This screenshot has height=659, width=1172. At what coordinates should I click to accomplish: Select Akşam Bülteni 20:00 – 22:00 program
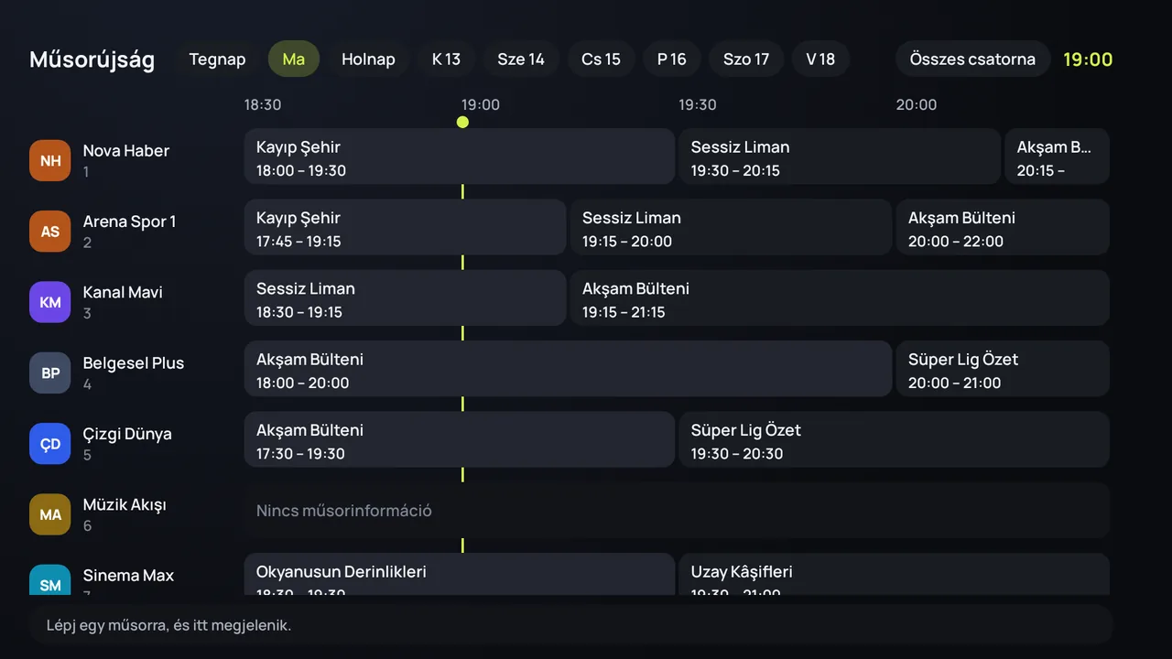(x=1003, y=227)
